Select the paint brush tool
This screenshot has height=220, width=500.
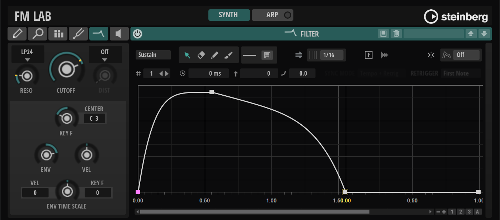tap(228, 55)
